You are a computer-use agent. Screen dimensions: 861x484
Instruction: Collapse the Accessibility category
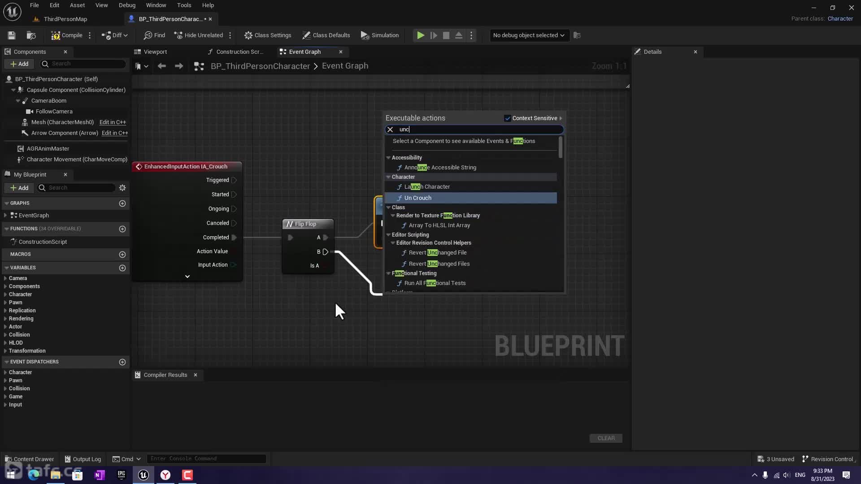coord(388,158)
